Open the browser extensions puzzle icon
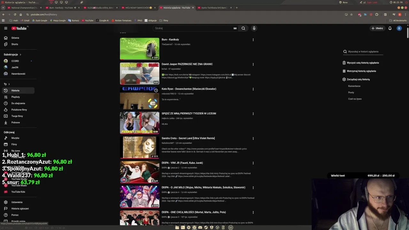Viewport: 409px width, 230px height. (377, 14)
